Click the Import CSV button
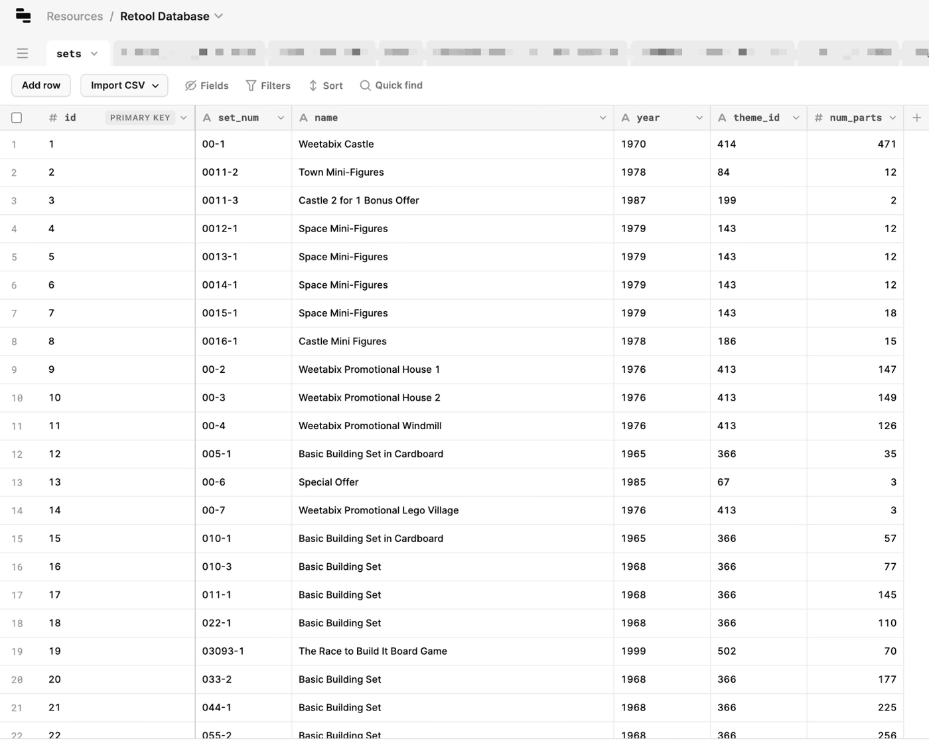Screen dimensions: 929x741 click(124, 86)
